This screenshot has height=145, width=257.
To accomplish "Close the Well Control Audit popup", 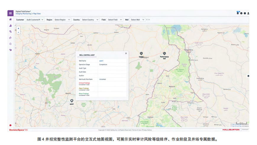I will click(126, 54).
